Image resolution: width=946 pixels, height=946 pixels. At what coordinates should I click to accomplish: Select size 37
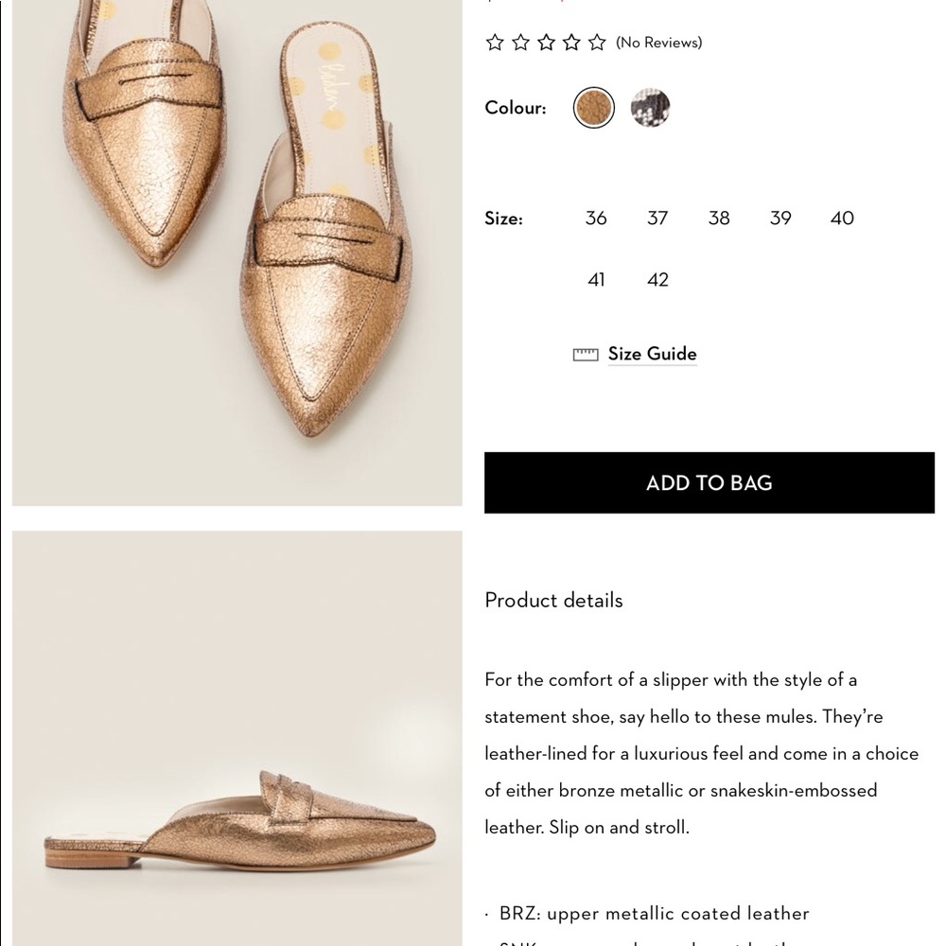[x=657, y=219]
